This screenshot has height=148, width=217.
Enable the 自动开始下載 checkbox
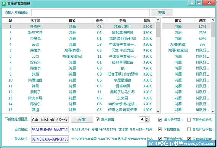coord(189,129)
